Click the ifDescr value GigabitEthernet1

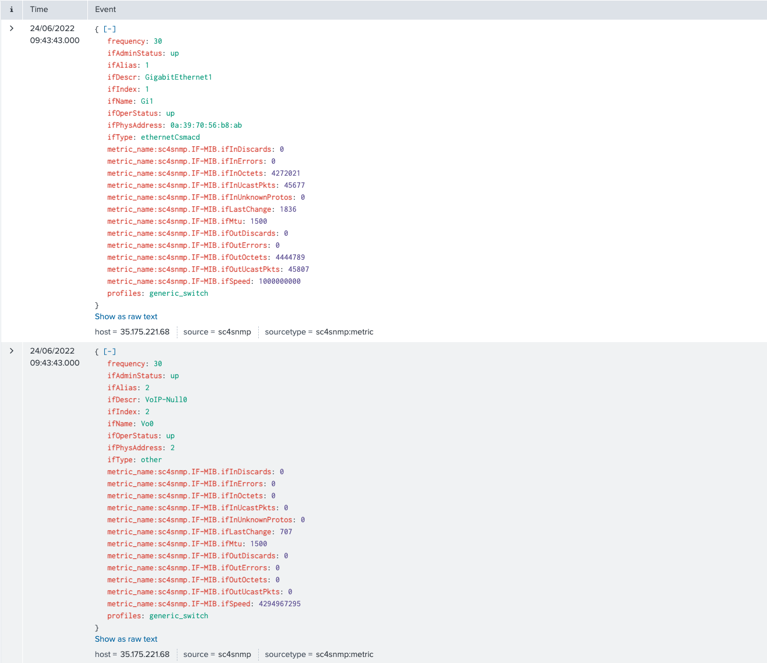click(179, 77)
